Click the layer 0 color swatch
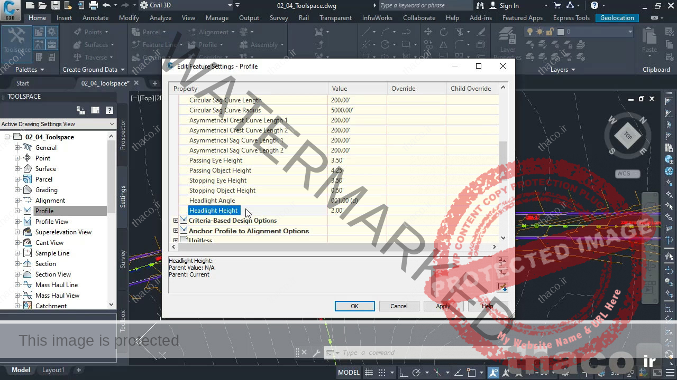Image resolution: width=677 pixels, height=380 pixels. [x=561, y=32]
